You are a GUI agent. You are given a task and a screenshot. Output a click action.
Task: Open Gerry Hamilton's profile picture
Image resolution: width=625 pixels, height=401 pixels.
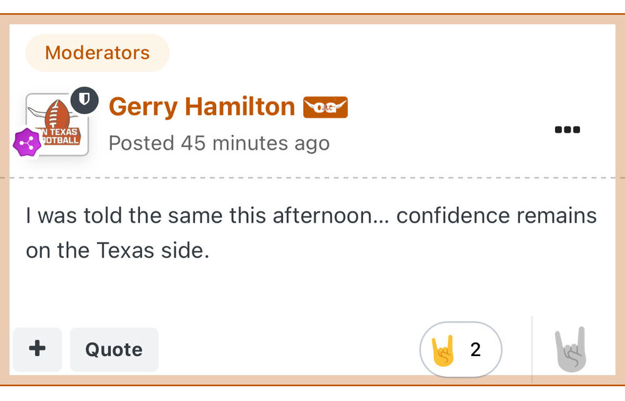(x=57, y=125)
